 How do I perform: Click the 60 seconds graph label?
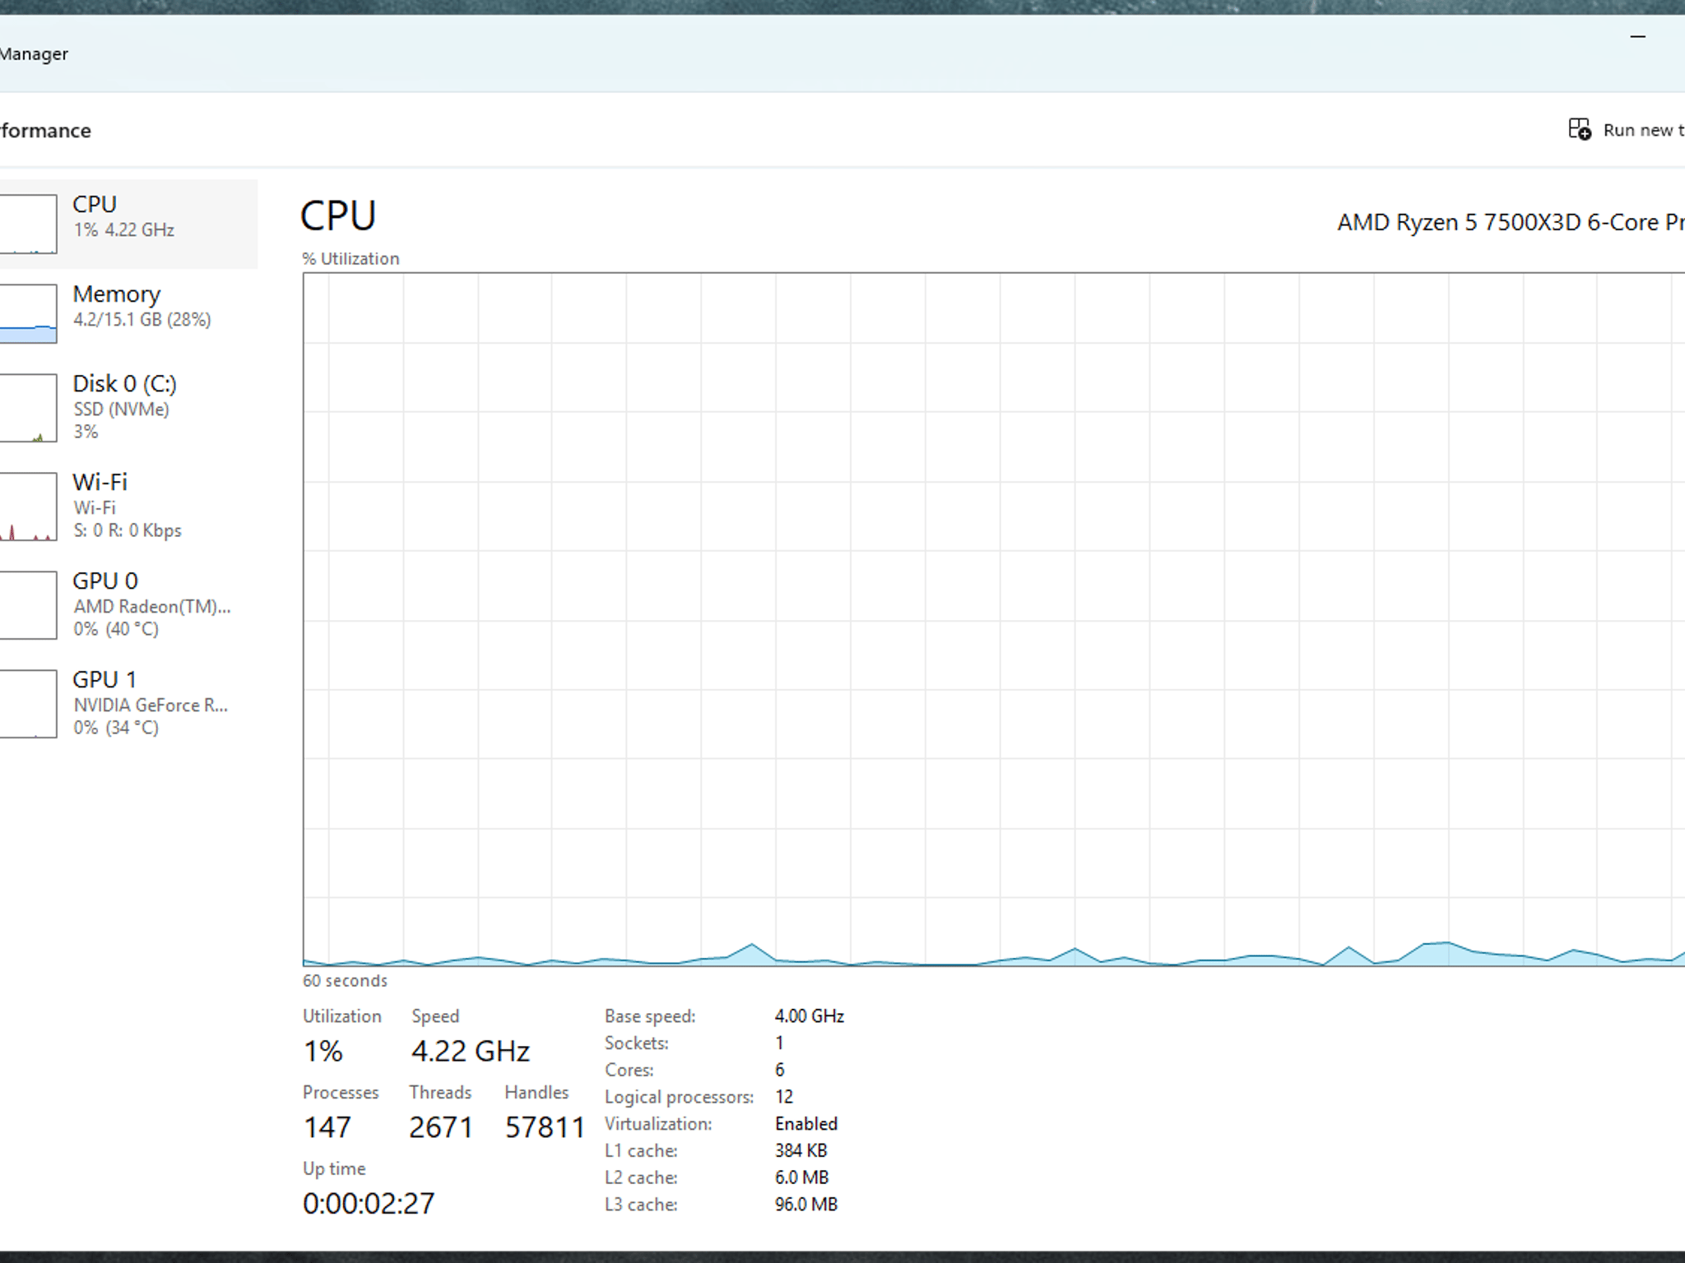point(345,980)
